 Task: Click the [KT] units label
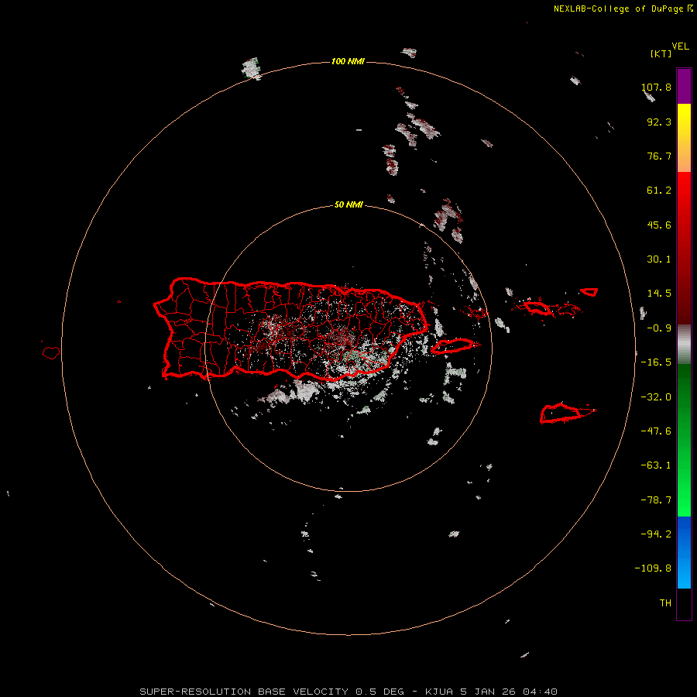[x=661, y=53]
